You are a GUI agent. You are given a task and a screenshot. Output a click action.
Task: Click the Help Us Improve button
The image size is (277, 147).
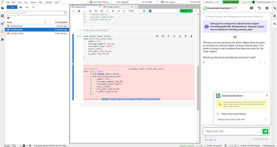pos(231,2)
